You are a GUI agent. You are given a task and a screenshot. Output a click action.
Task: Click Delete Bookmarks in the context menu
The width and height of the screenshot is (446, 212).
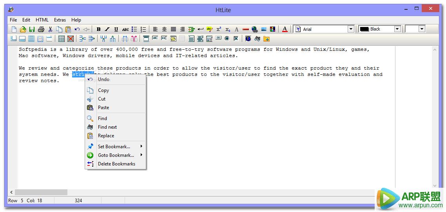click(116, 164)
